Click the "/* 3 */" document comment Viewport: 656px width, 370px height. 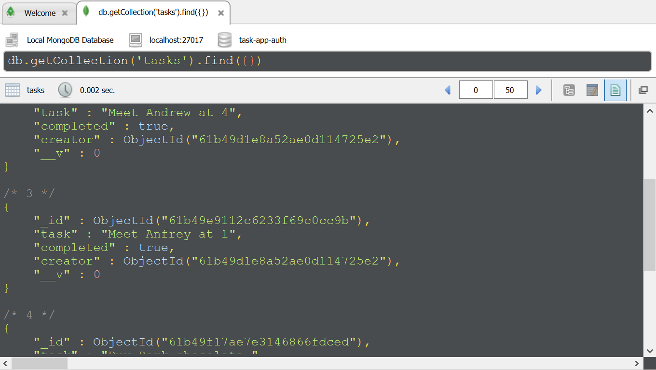click(29, 194)
